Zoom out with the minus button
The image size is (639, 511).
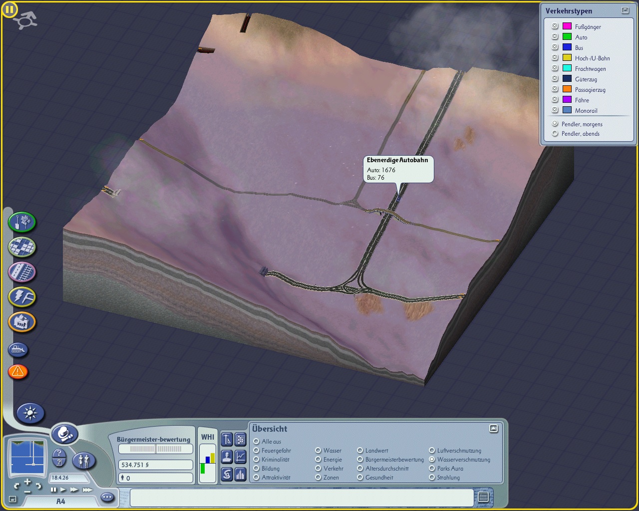pyautogui.click(x=27, y=491)
